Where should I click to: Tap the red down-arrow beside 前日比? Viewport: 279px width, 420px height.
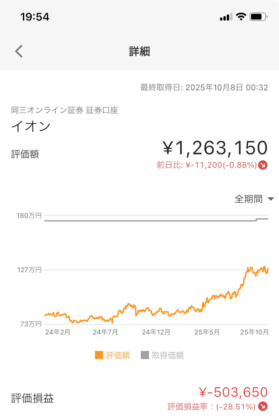tap(263, 165)
